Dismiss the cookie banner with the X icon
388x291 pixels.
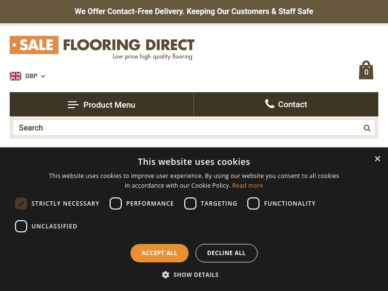(x=377, y=159)
